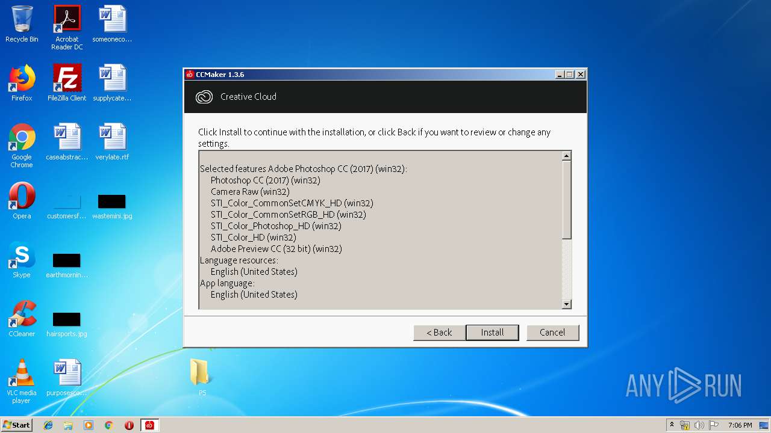Open the Recycle Bin desktop icon
Viewport: 771px width, 433px height.
(22, 24)
